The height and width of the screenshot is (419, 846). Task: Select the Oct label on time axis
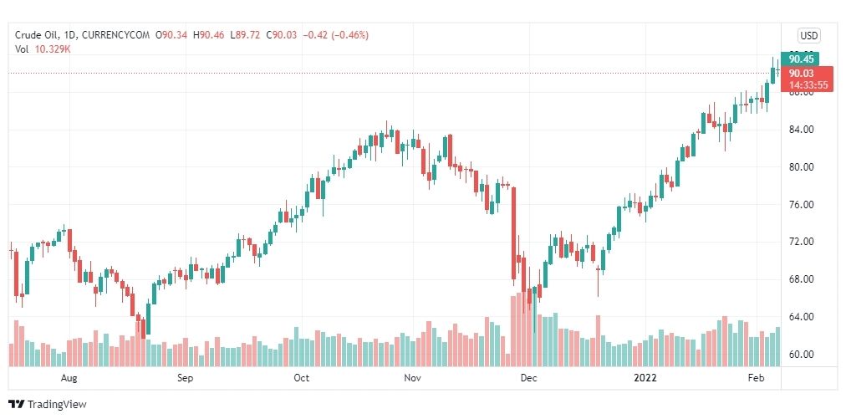pyautogui.click(x=302, y=379)
